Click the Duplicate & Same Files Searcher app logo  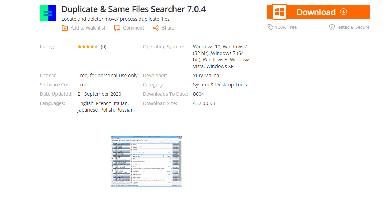(48, 13)
